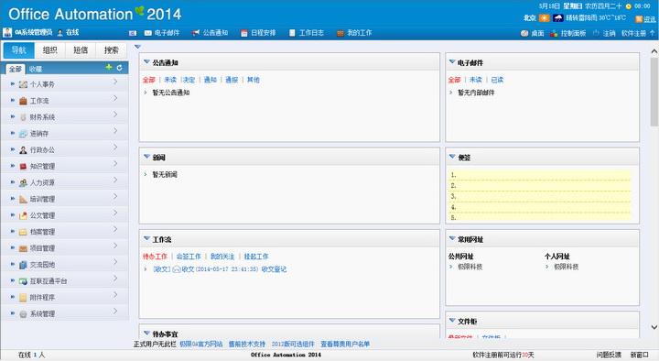Open the 售前技术支持 link
The width and height of the screenshot is (659, 361).
tap(247, 345)
